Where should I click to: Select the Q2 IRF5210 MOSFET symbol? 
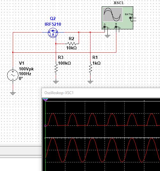(53, 33)
